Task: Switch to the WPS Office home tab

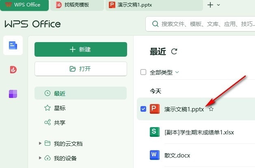Action: (x=24, y=5)
